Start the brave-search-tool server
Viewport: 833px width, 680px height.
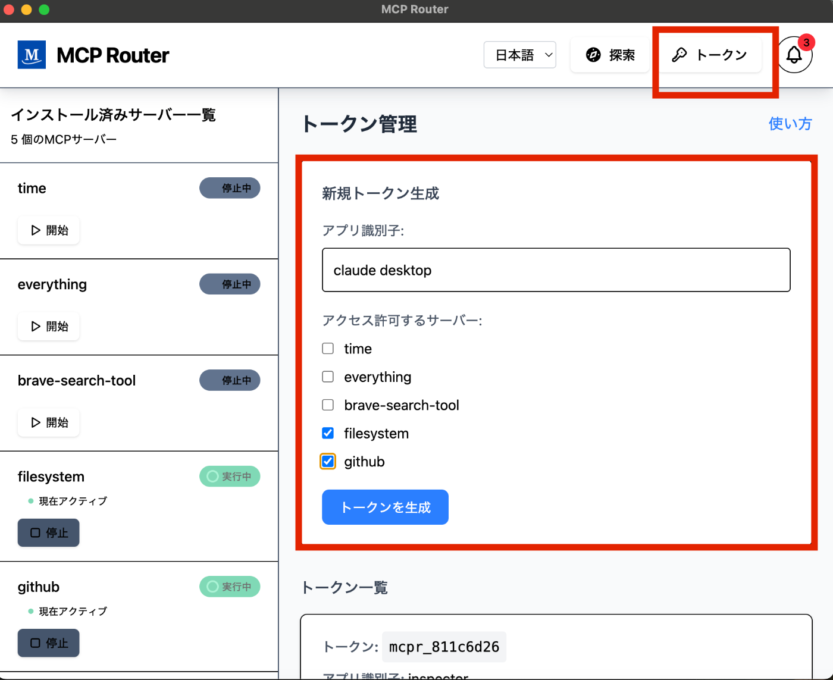[x=49, y=422]
